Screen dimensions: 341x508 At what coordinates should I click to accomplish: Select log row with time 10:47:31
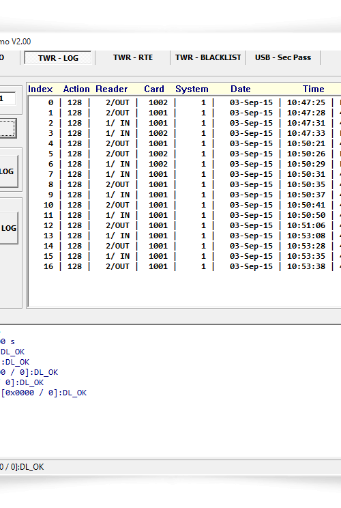(185, 123)
